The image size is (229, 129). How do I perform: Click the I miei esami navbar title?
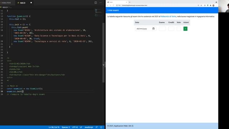tap(113, 10)
